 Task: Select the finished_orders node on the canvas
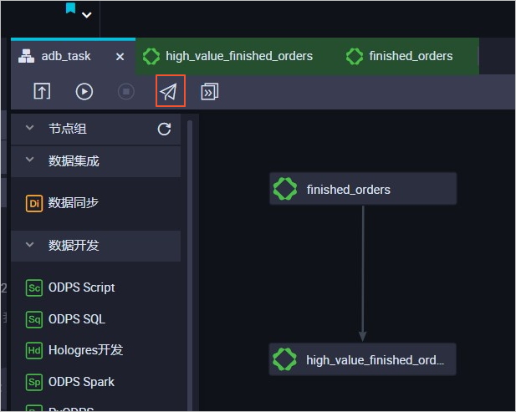(x=363, y=189)
